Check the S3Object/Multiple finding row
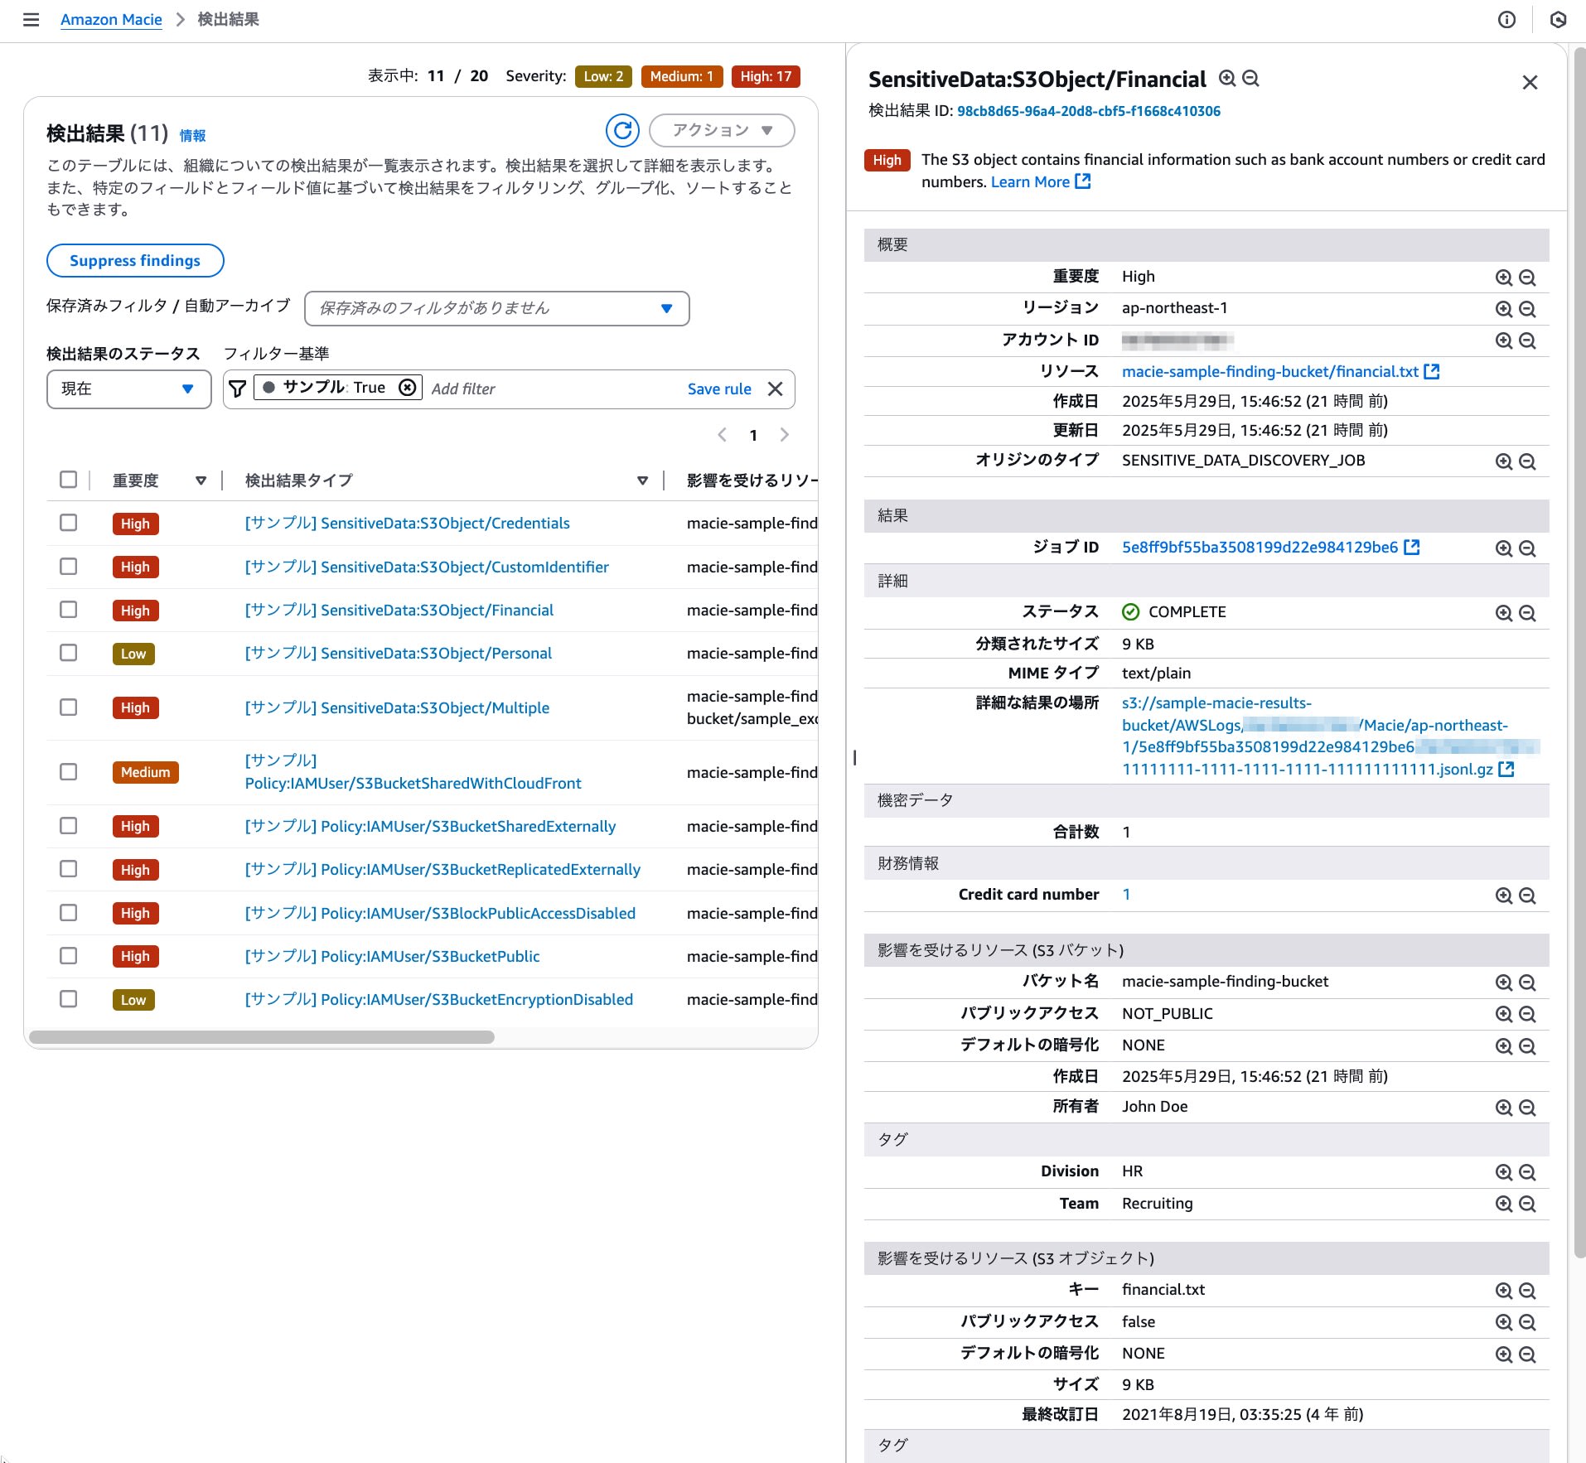 click(69, 707)
